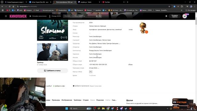Open the user profile avatar
The image size is (197, 111).
[x=185, y=16]
